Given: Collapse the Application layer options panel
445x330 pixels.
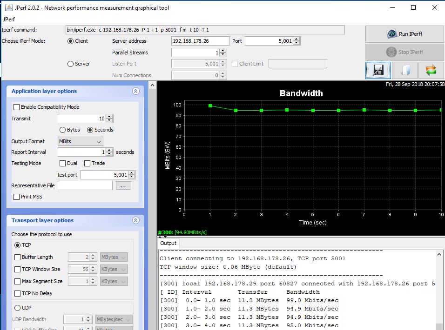Looking at the screenshot, I should [x=136, y=91].
